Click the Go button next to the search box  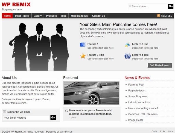(171, 6)
